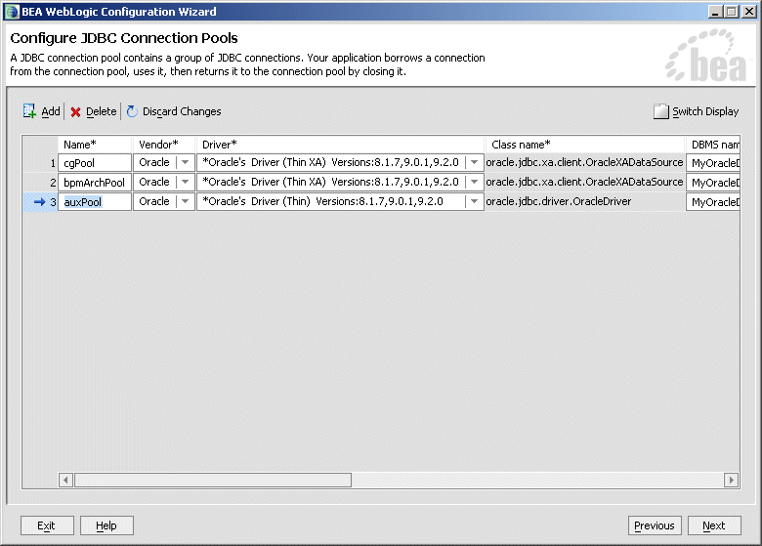Click the Name* column header
Viewport: 762px width, 546px height.
(96, 145)
